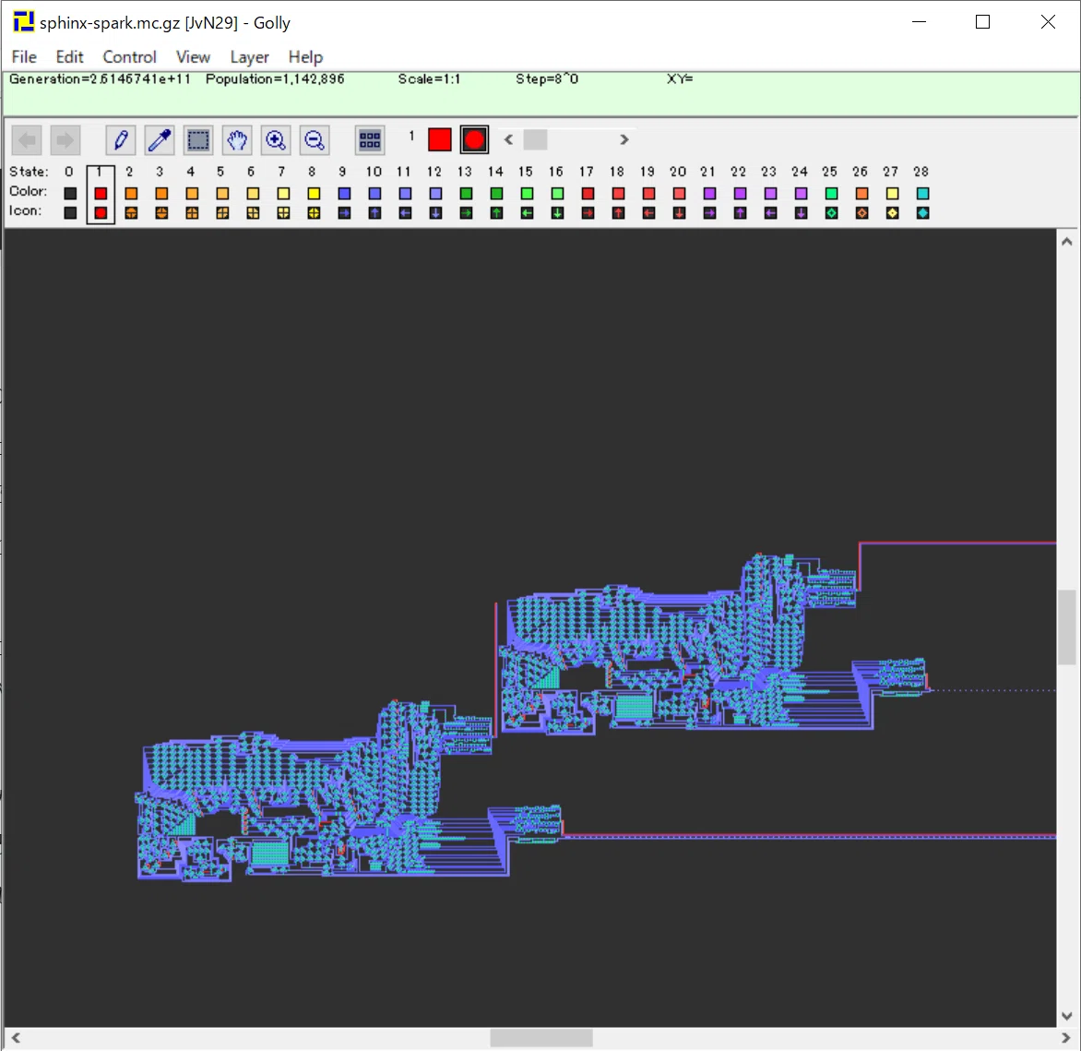Open the Layer menu
The height and width of the screenshot is (1051, 1081).
point(249,56)
